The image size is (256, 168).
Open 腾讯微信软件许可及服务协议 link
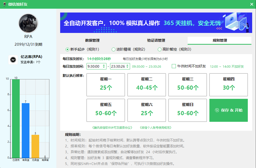(x=112, y=128)
